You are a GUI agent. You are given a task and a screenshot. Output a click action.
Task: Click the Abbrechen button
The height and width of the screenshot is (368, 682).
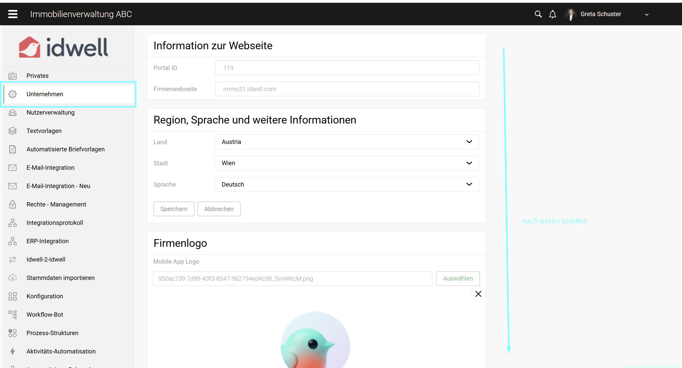click(x=219, y=209)
